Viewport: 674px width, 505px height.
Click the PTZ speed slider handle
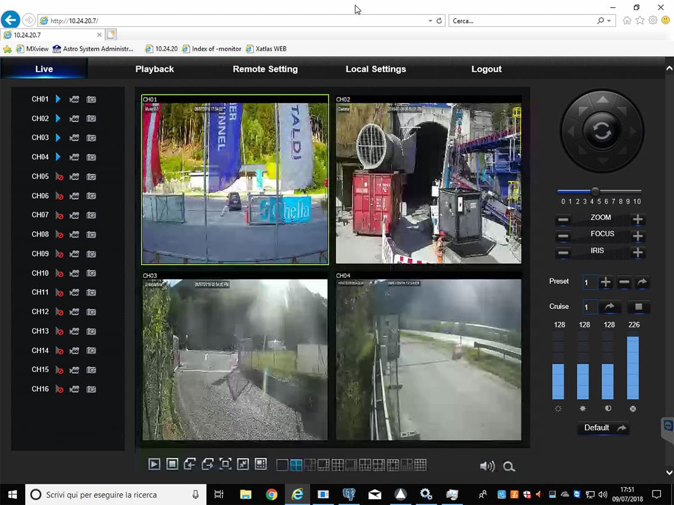[x=595, y=191]
